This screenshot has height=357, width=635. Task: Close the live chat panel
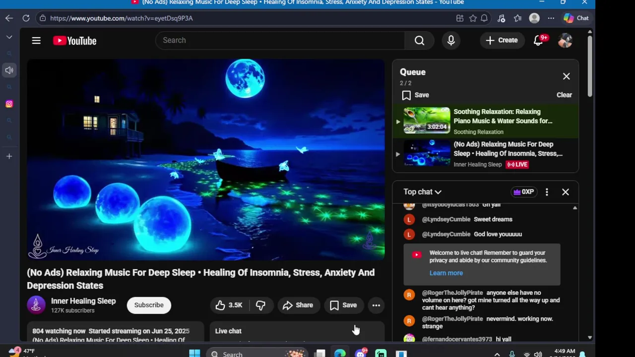(x=565, y=192)
